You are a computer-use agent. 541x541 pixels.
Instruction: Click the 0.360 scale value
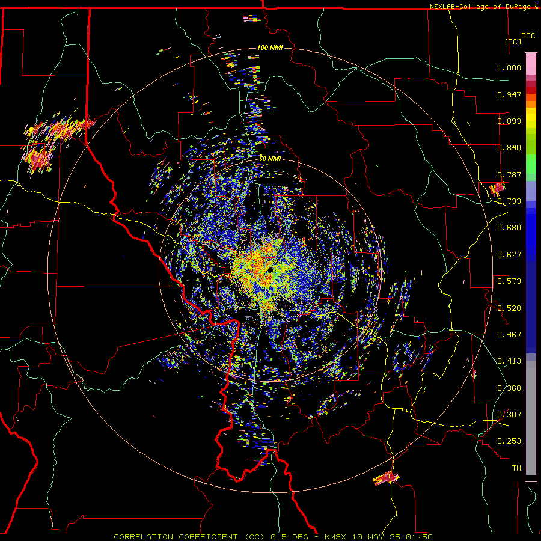pyautogui.click(x=509, y=388)
